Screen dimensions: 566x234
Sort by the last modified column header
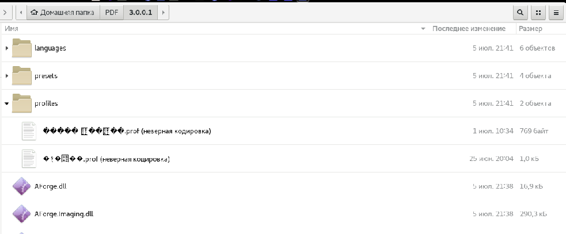(x=469, y=28)
